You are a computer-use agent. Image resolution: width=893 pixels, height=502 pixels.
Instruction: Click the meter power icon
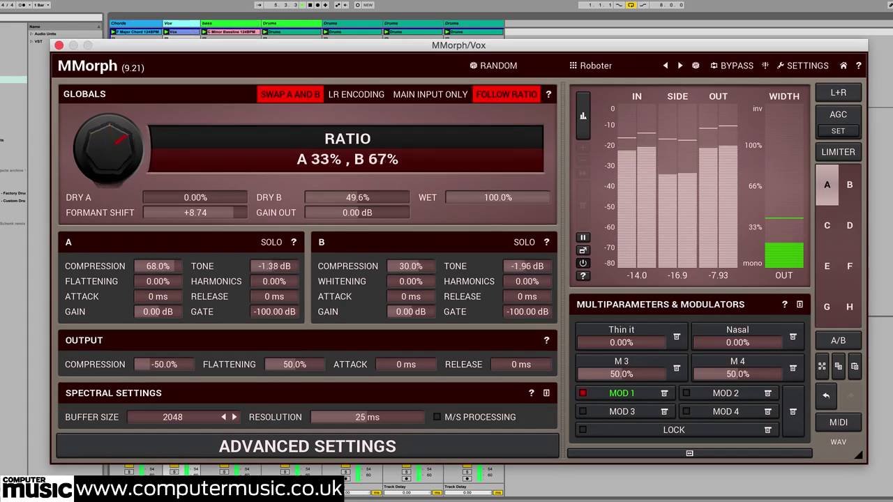(x=583, y=263)
